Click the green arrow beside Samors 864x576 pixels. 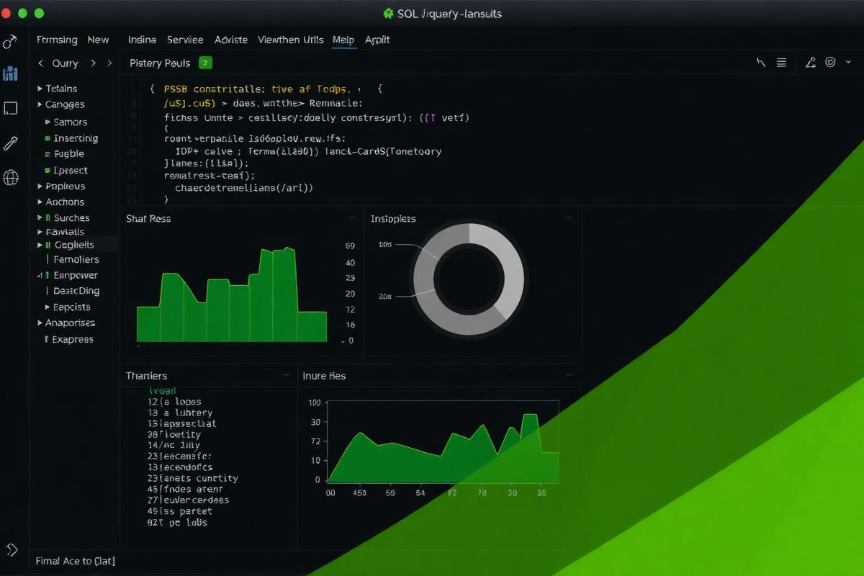coord(48,122)
